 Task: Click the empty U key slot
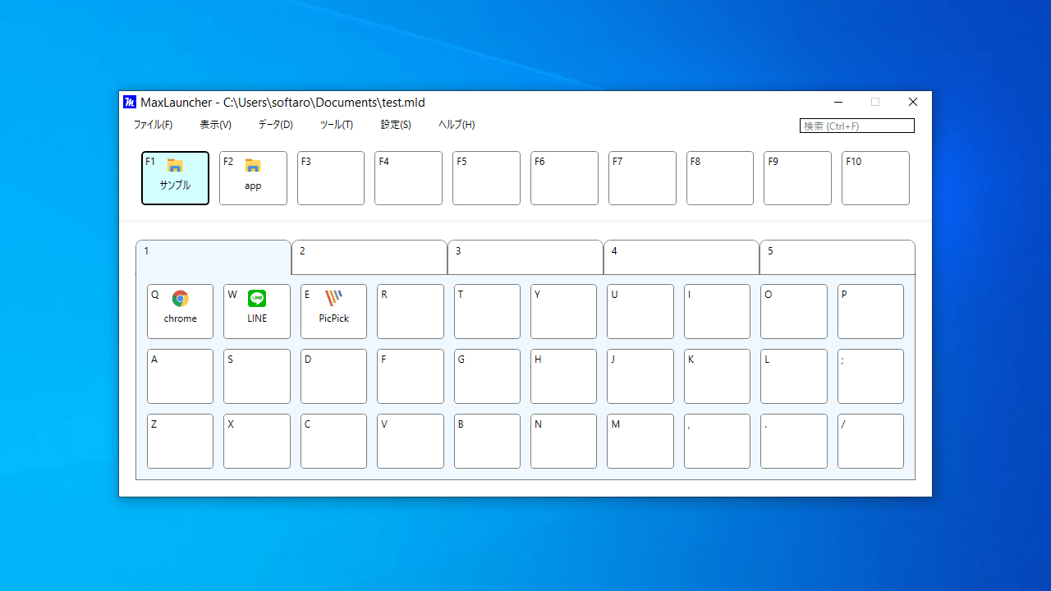pos(640,311)
